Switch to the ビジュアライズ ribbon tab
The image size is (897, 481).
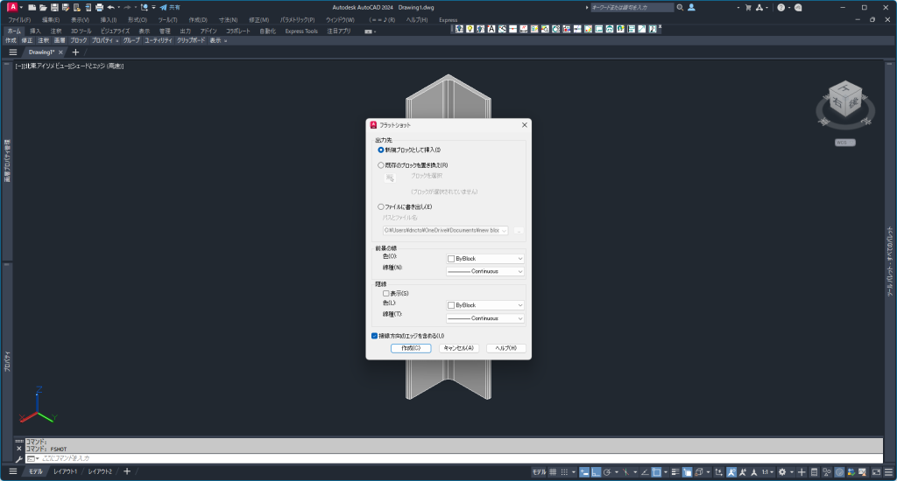tap(115, 31)
